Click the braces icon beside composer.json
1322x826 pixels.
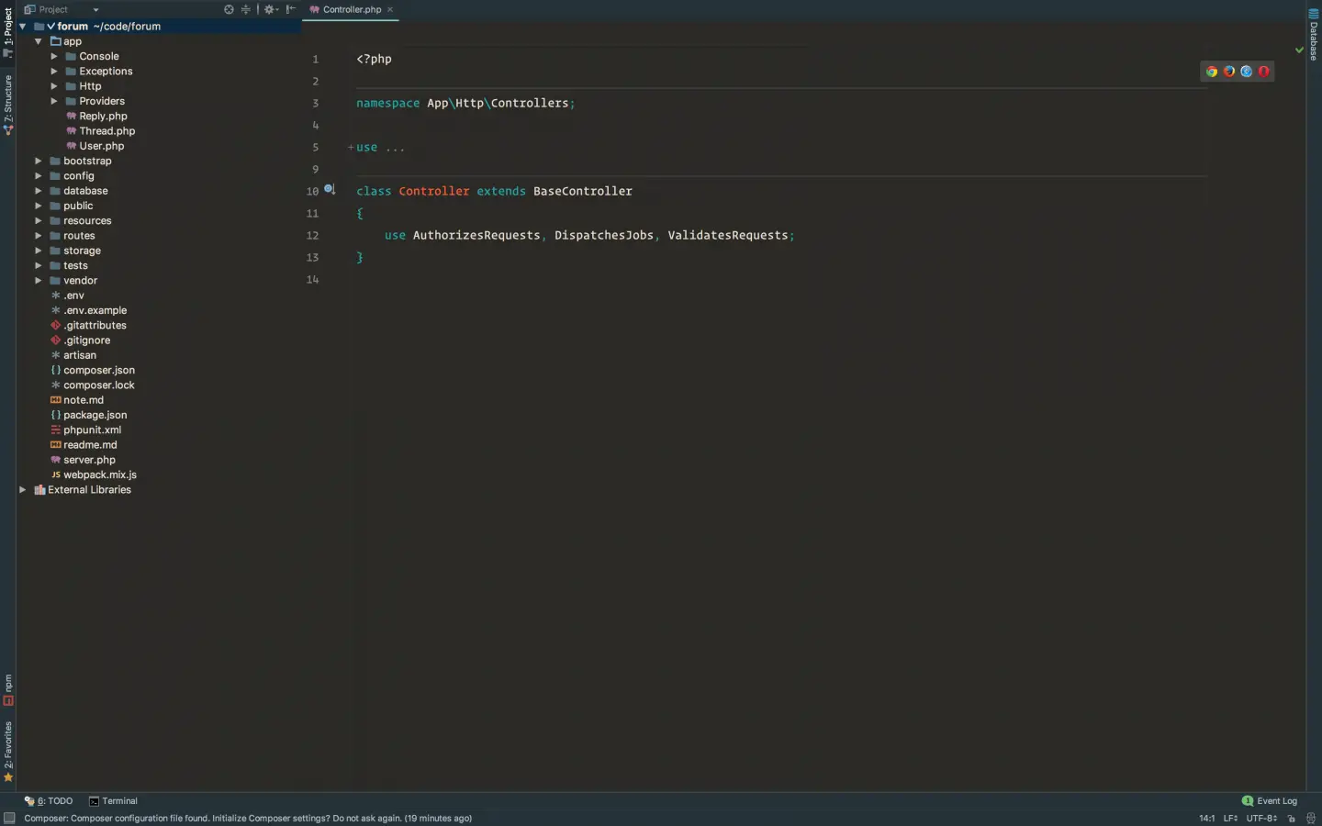click(55, 371)
